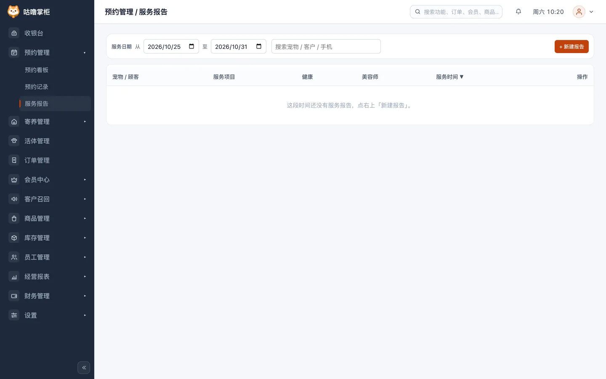Screen dimensions: 606x379
Task: Open 活体管理 menu label
Action: [x=37, y=141]
